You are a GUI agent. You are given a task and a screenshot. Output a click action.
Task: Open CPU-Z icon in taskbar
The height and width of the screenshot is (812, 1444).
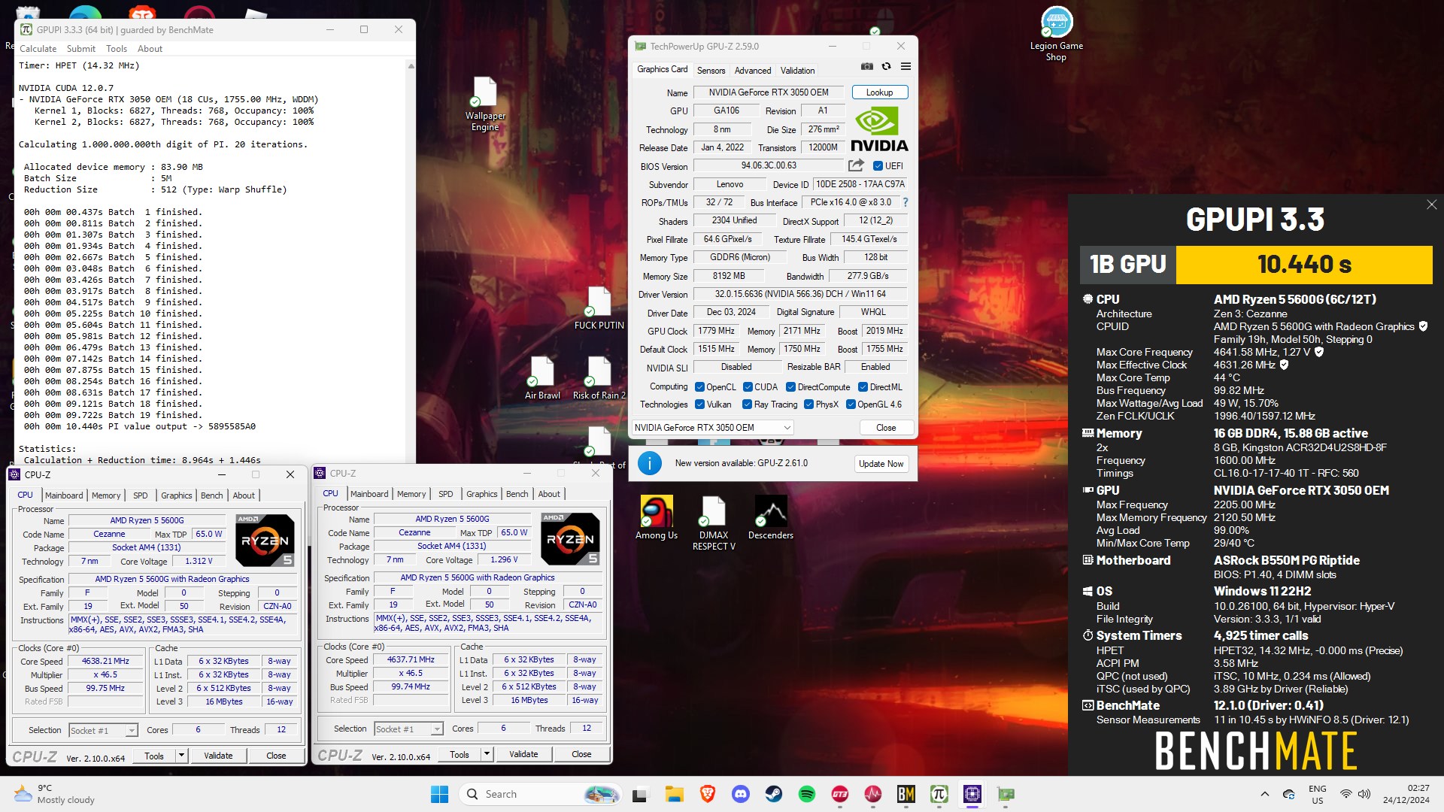972,794
